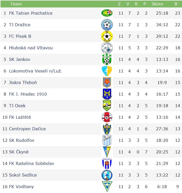This screenshot has height=193, width=182.
Task: Click the FK Vodňany triangular pennant logo
Action: (107, 186)
